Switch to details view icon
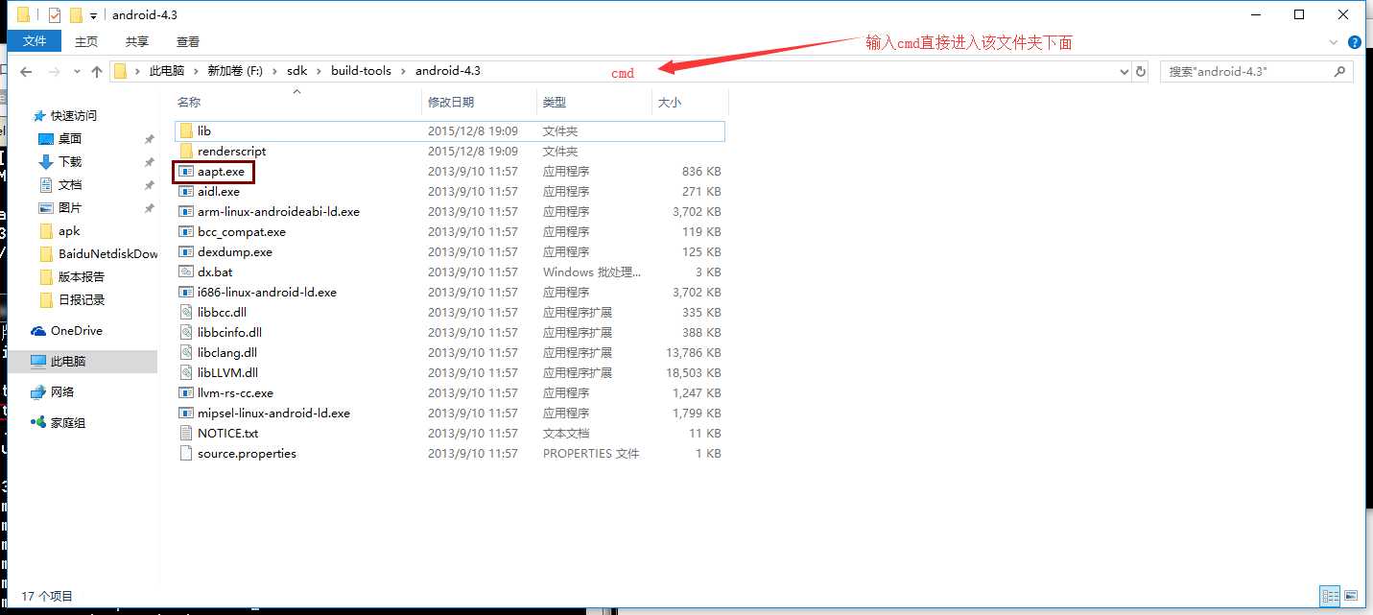 pos(1330,596)
